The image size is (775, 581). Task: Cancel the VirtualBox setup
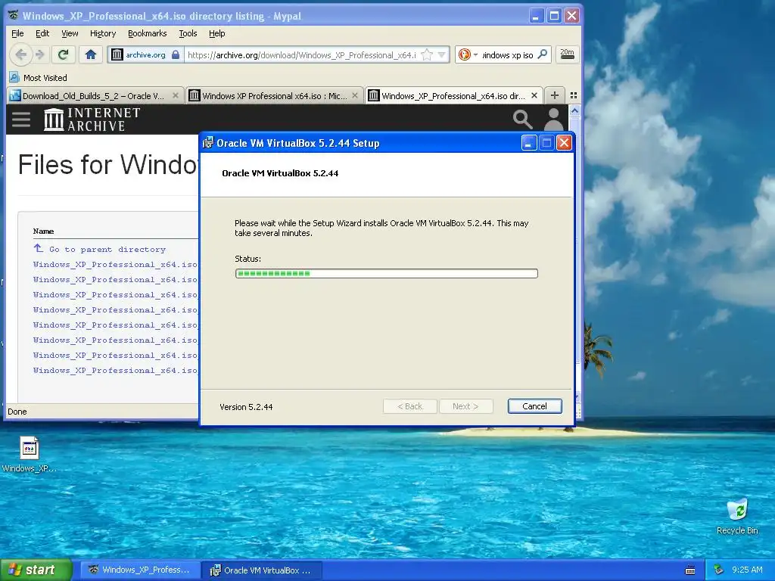534,406
